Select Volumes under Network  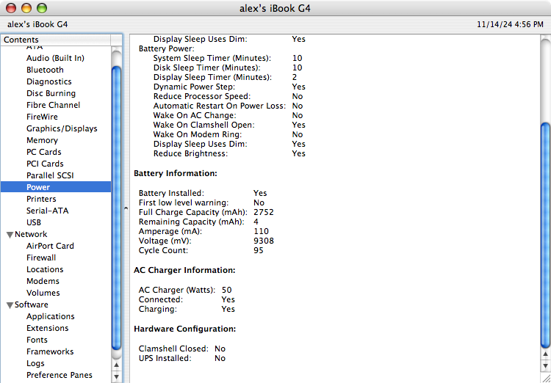click(x=43, y=293)
